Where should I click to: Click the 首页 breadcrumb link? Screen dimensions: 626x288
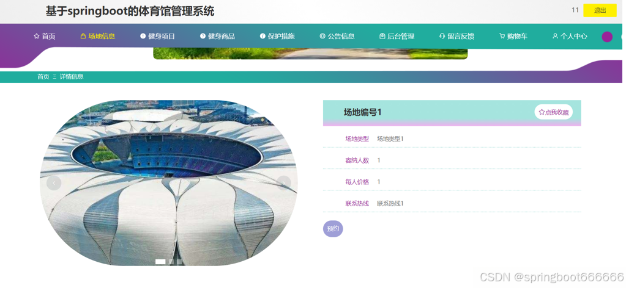43,76
